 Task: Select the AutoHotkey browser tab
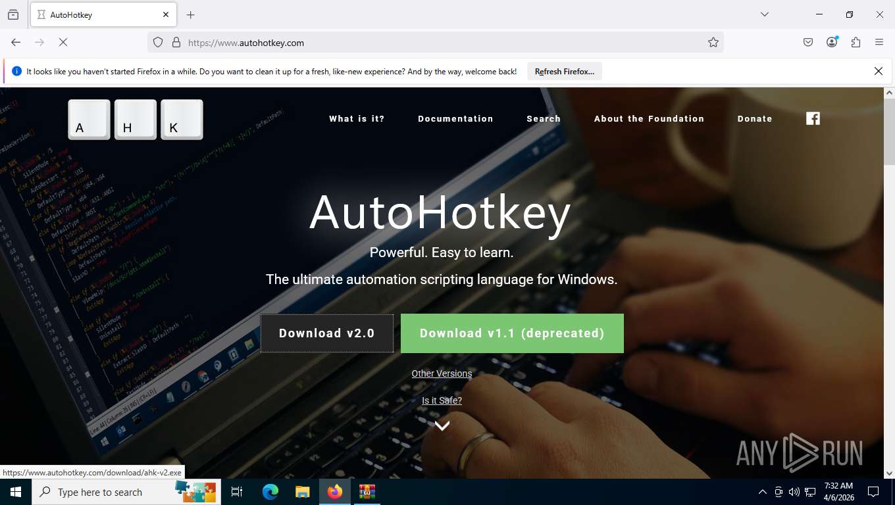(x=103, y=14)
